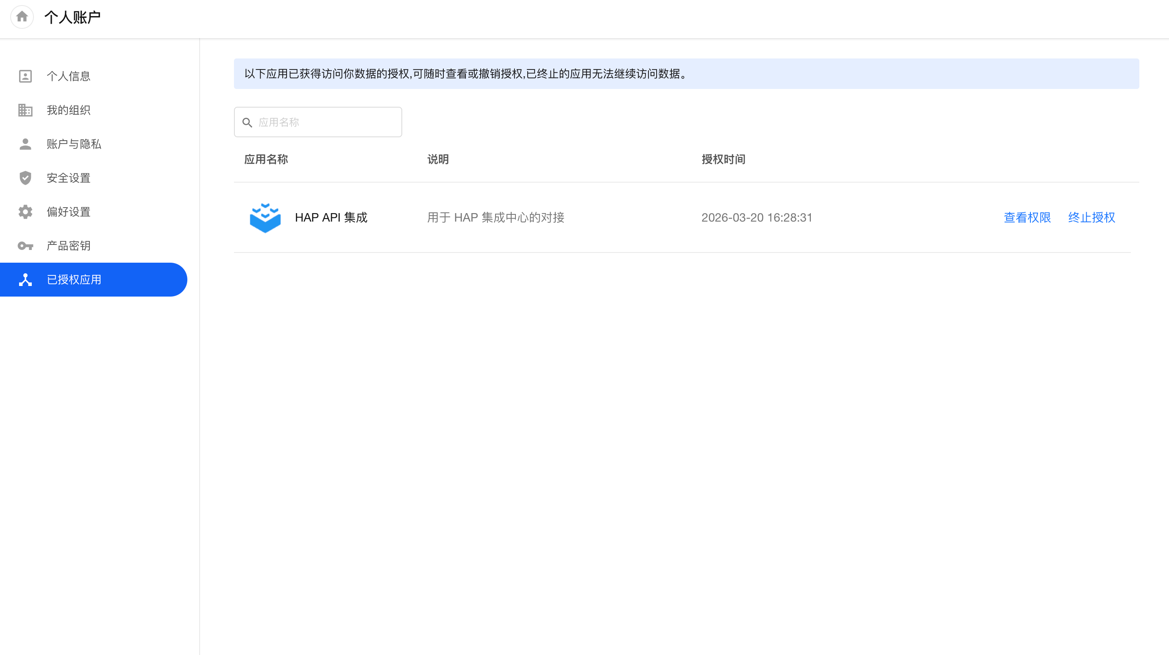Viewport: 1169px width, 655px height.
Task: Switch to 安全设置 page
Action: 69,178
